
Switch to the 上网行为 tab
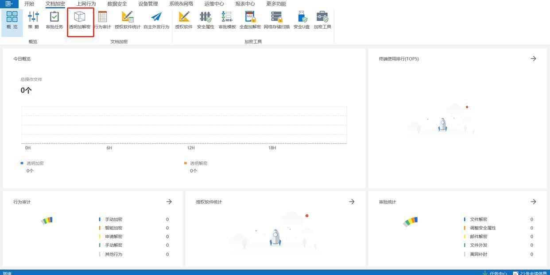[86, 4]
